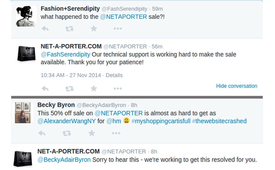Open more options on Becky Byron's tweet
This screenshot has height=170, width=275.
(115, 133)
